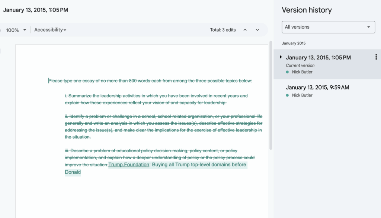Select the current version from 1:05 PM
The height and width of the screenshot is (218, 381).
(x=327, y=64)
